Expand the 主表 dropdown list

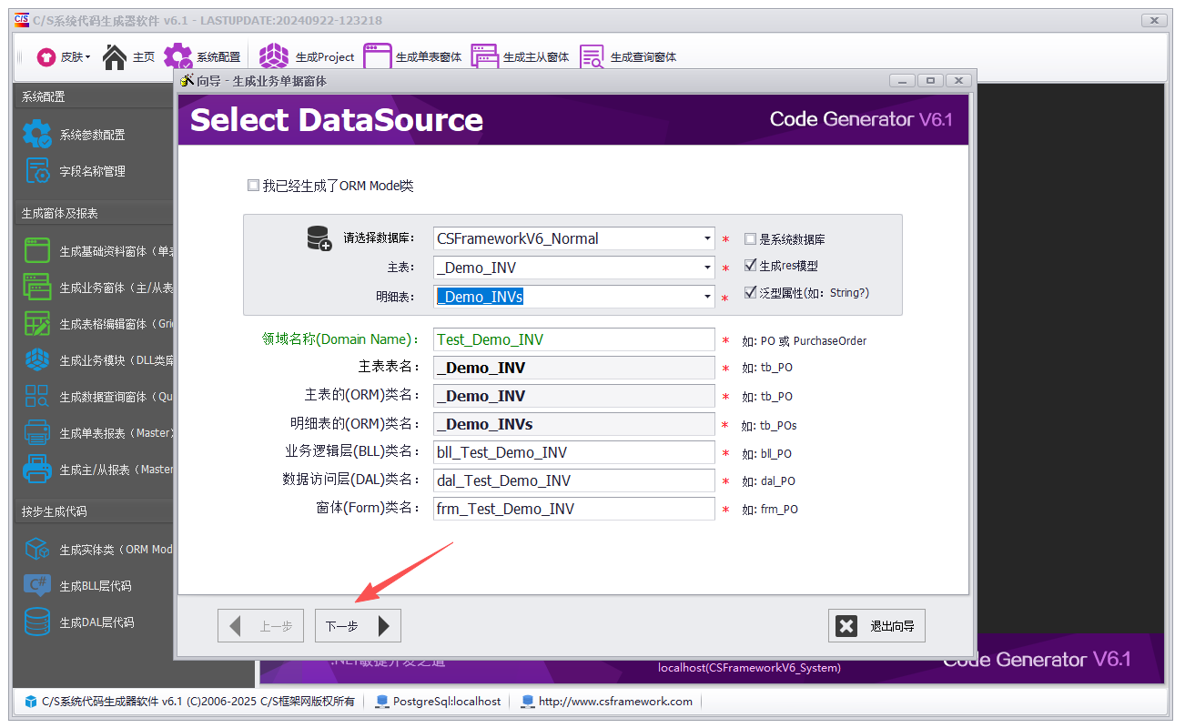[707, 268]
